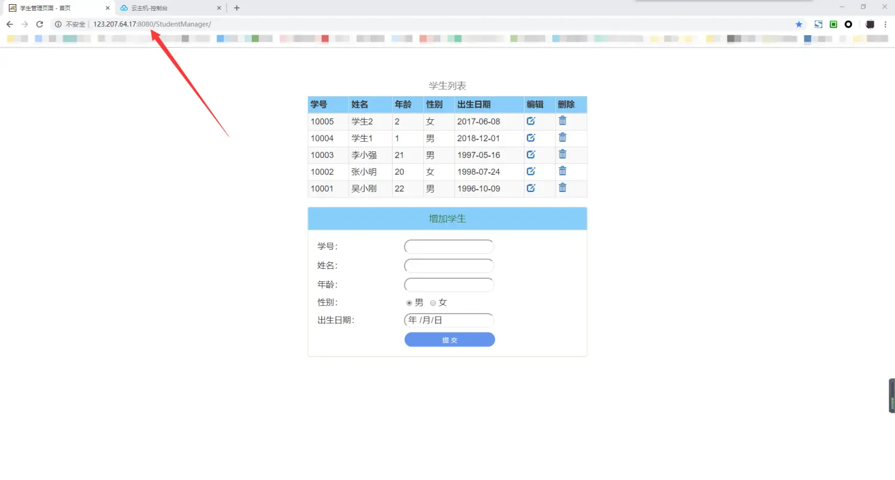Click the date cell 1997-05-16

489,155
